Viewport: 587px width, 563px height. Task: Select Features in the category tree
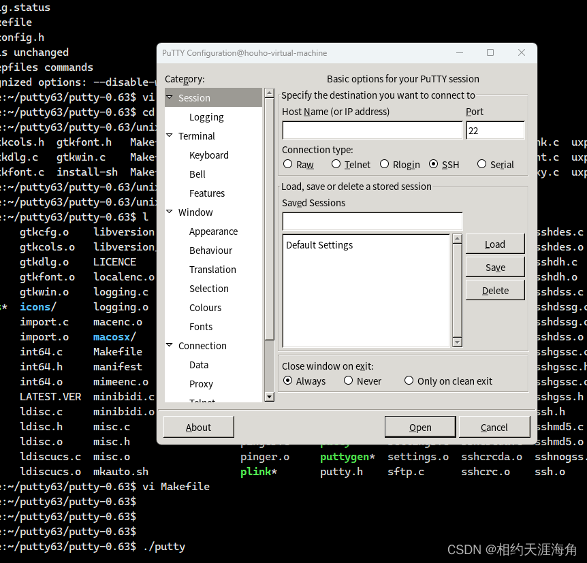coord(207,193)
